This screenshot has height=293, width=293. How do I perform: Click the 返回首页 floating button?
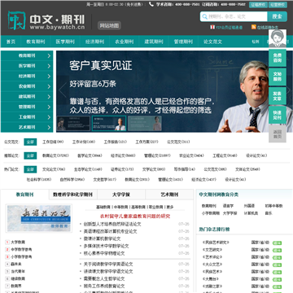(x=278, y=133)
